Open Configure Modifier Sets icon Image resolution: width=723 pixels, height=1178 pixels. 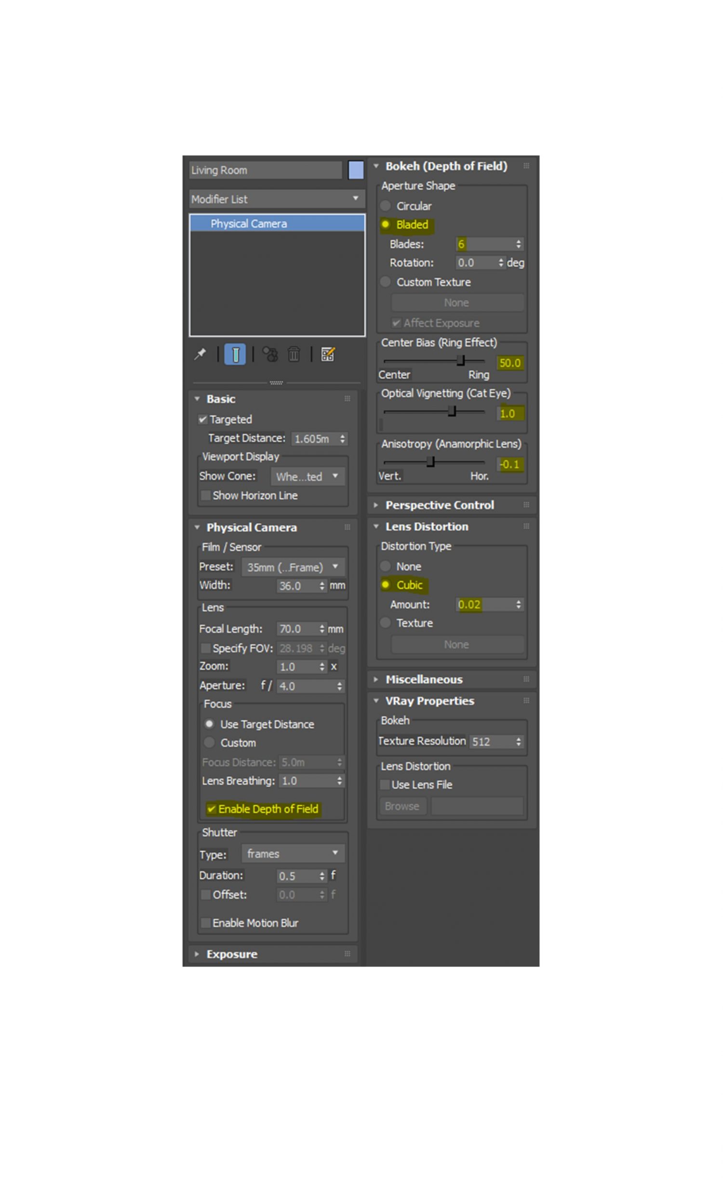328,355
